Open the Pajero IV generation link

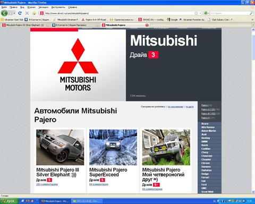tap(206, 118)
